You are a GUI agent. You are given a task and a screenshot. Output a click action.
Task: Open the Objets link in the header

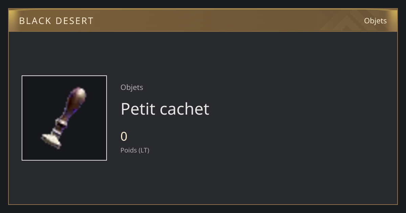click(x=375, y=21)
